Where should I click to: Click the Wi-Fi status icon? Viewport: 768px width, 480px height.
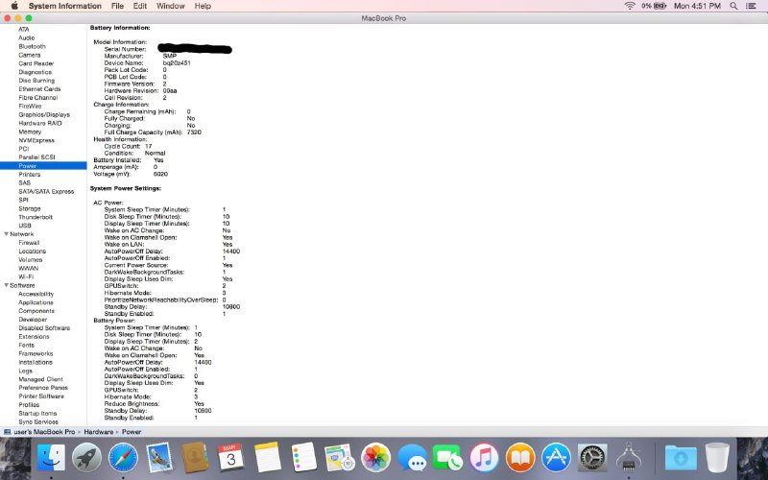click(x=630, y=6)
